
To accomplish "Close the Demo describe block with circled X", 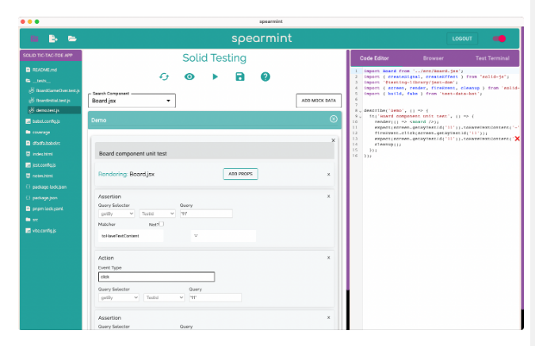I will point(334,119).
